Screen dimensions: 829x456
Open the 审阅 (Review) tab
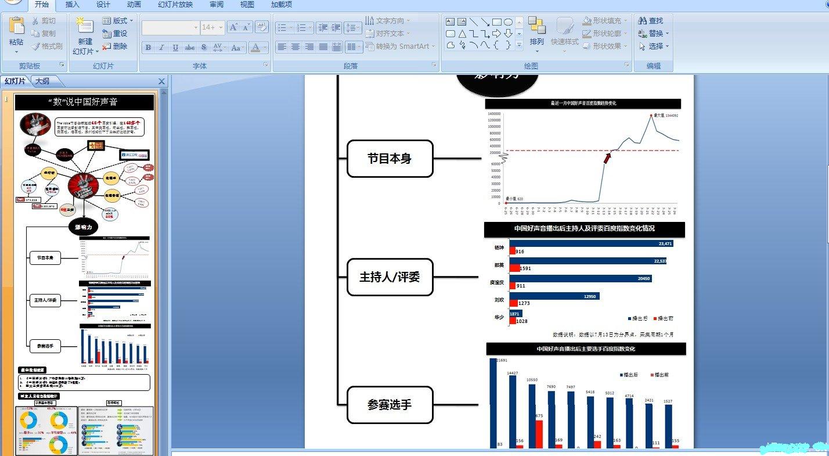217,5
